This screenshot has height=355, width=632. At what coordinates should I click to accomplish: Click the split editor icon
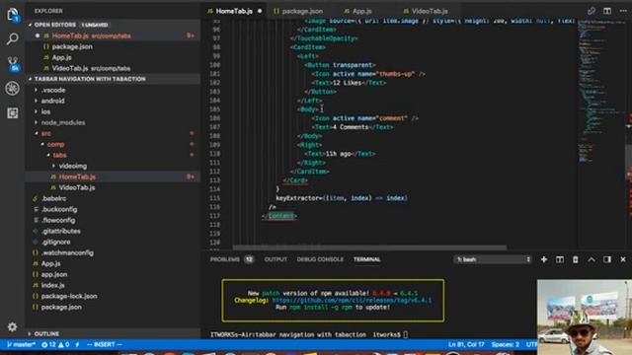pos(607,11)
